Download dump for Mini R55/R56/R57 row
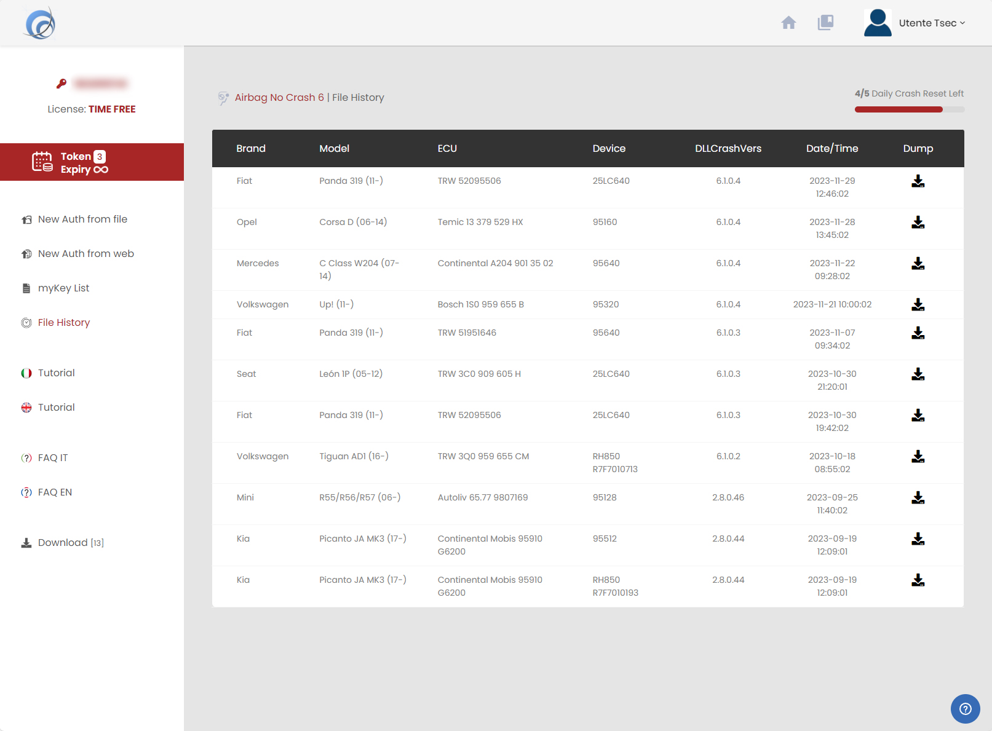Image resolution: width=992 pixels, height=731 pixels. [x=918, y=498]
